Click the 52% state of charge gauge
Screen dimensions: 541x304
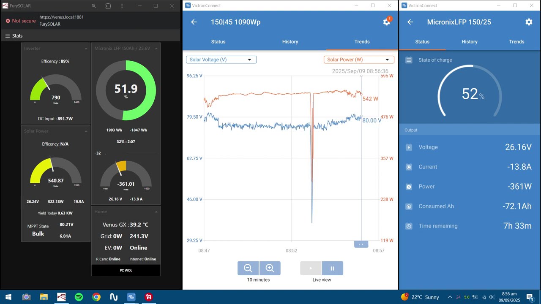tap(470, 91)
